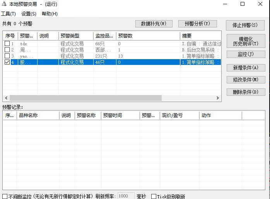
Task: Maximize the 本地预警交易 window
Action: click(243, 4)
